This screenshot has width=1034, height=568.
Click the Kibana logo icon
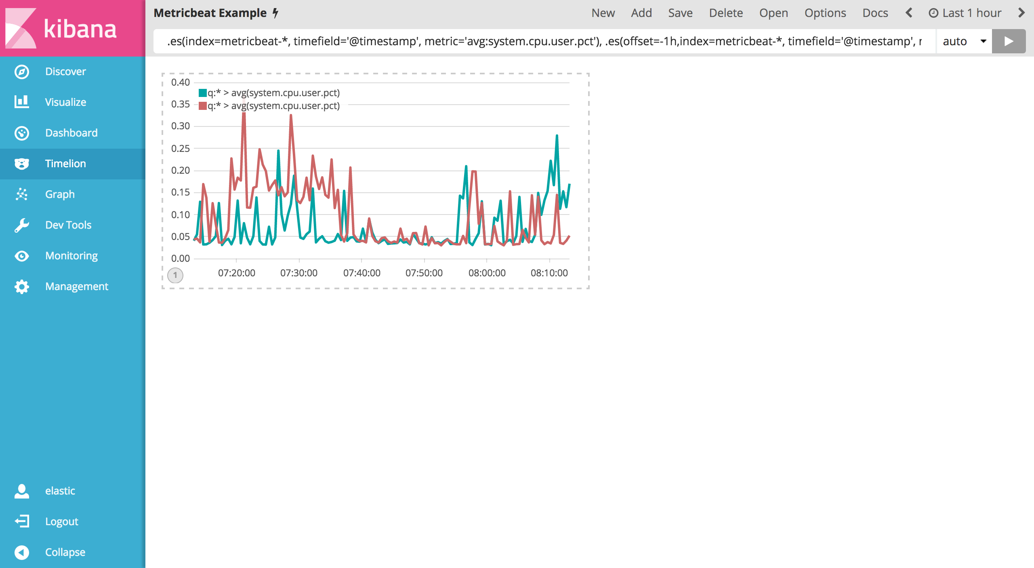point(21,28)
